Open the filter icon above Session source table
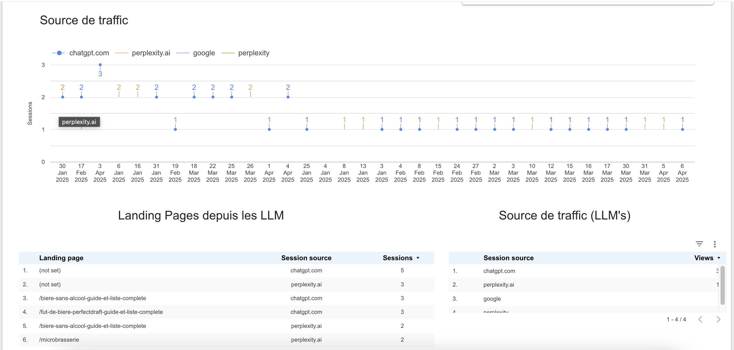The image size is (734, 350). tap(699, 244)
